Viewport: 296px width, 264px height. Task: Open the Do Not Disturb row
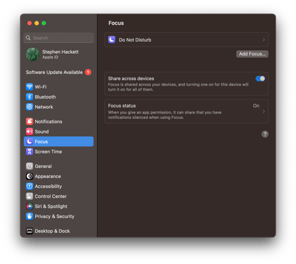pyautogui.click(x=186, y=40)
